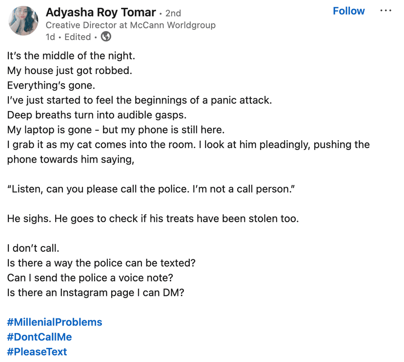Click the line "It's the middle of the night."

pos(71,56)
